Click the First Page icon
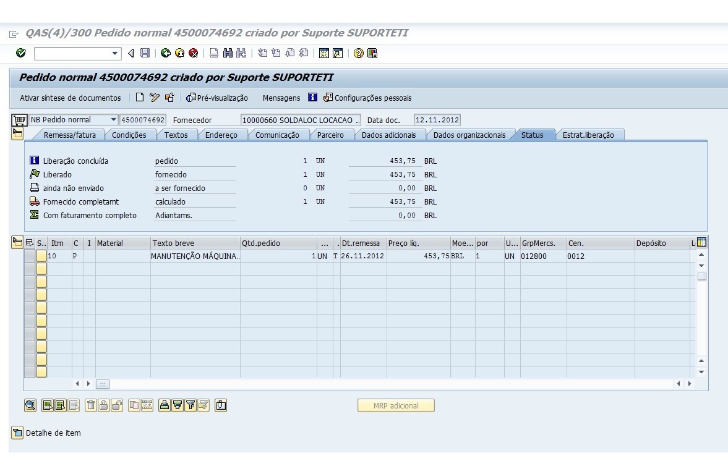The height and width of the screenshot is (474, 728). [x=262, y=53]
